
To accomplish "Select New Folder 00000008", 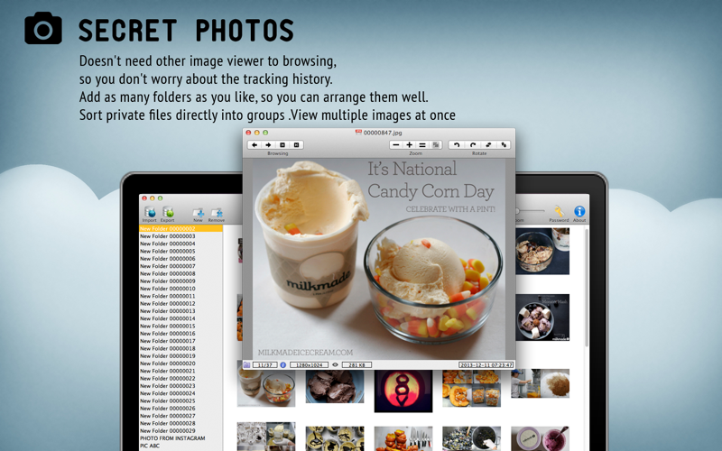I will pos(181,273).
